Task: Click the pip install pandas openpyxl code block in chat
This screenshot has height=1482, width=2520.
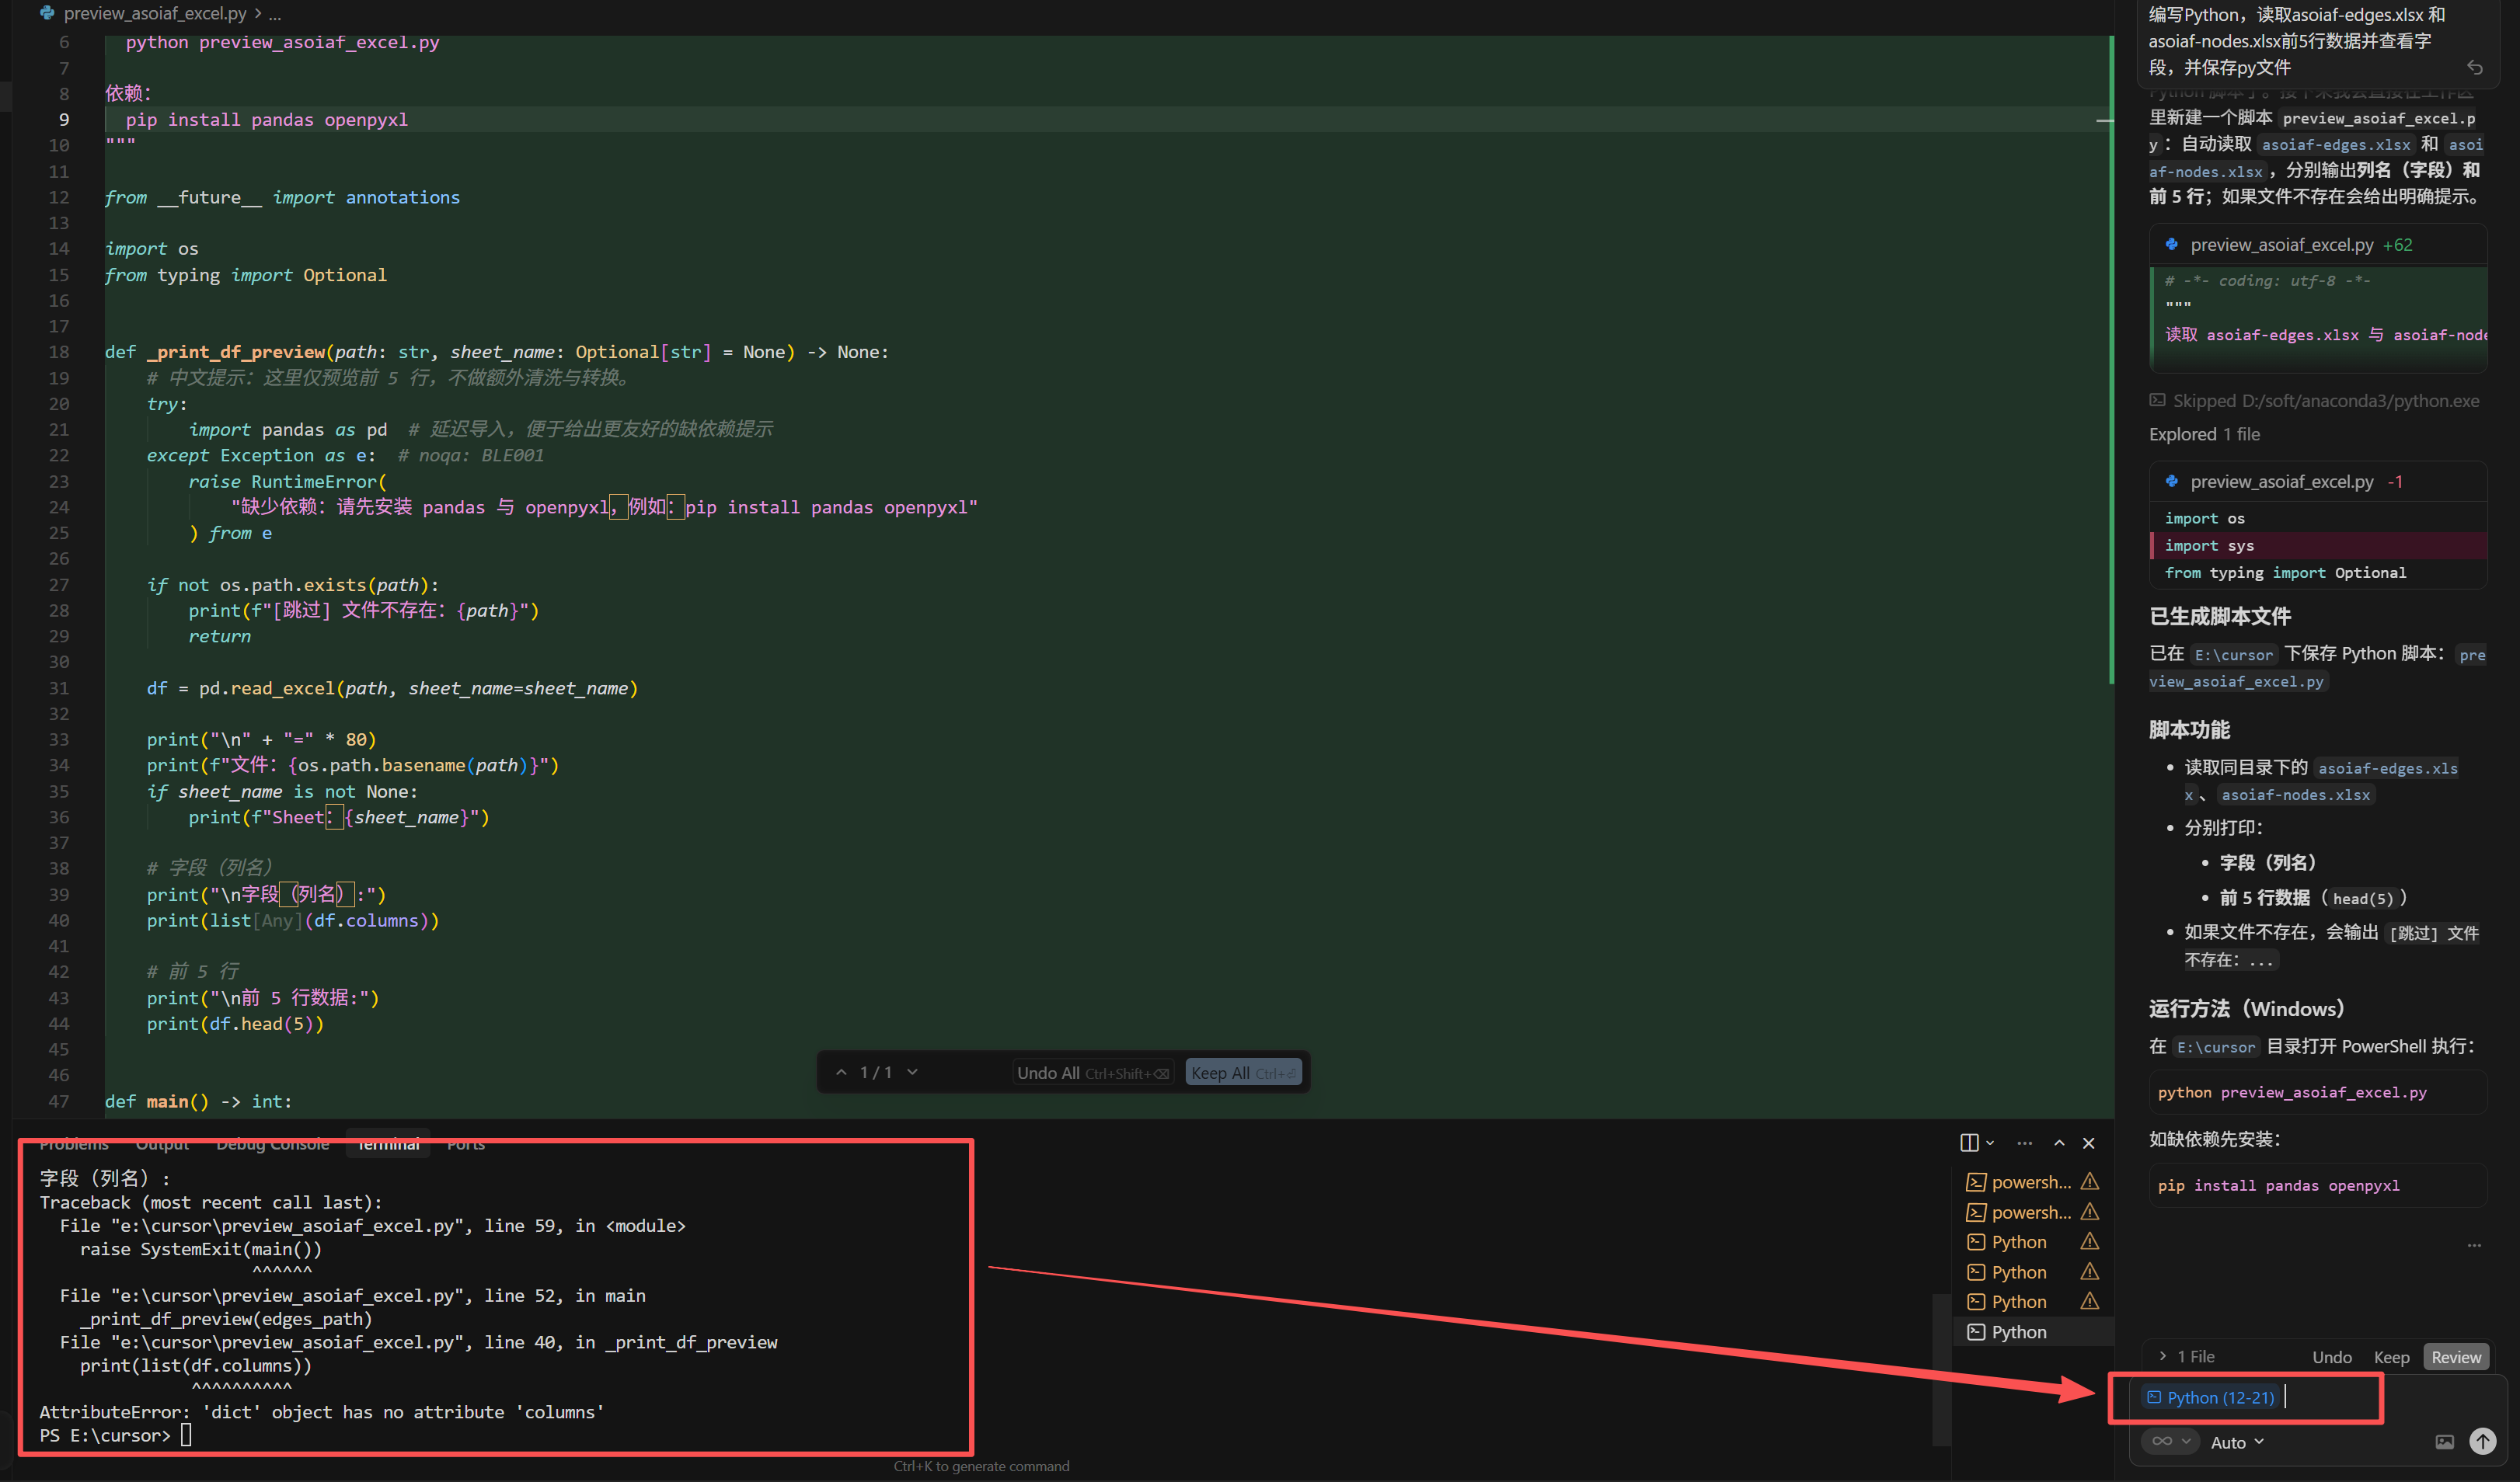Action: (x=2318, y=1185)
